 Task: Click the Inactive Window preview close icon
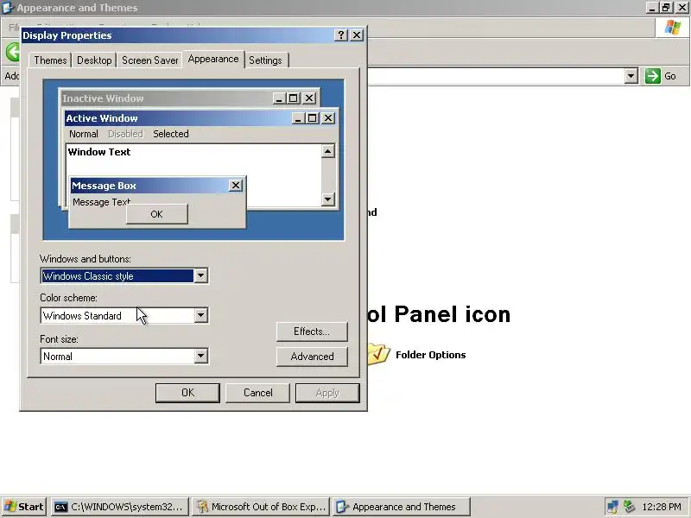310,98
